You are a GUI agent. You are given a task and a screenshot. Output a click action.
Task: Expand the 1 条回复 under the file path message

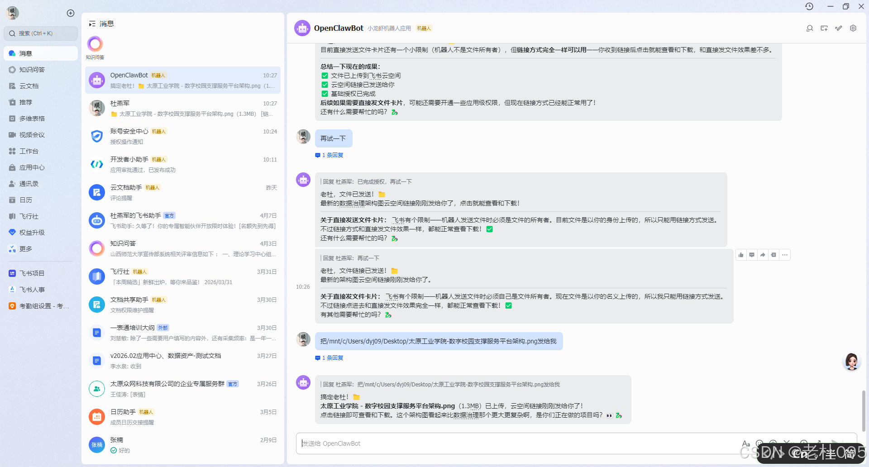(329, 358)
